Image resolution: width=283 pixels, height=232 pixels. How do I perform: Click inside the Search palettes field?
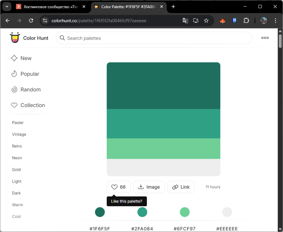click(136, 38)
